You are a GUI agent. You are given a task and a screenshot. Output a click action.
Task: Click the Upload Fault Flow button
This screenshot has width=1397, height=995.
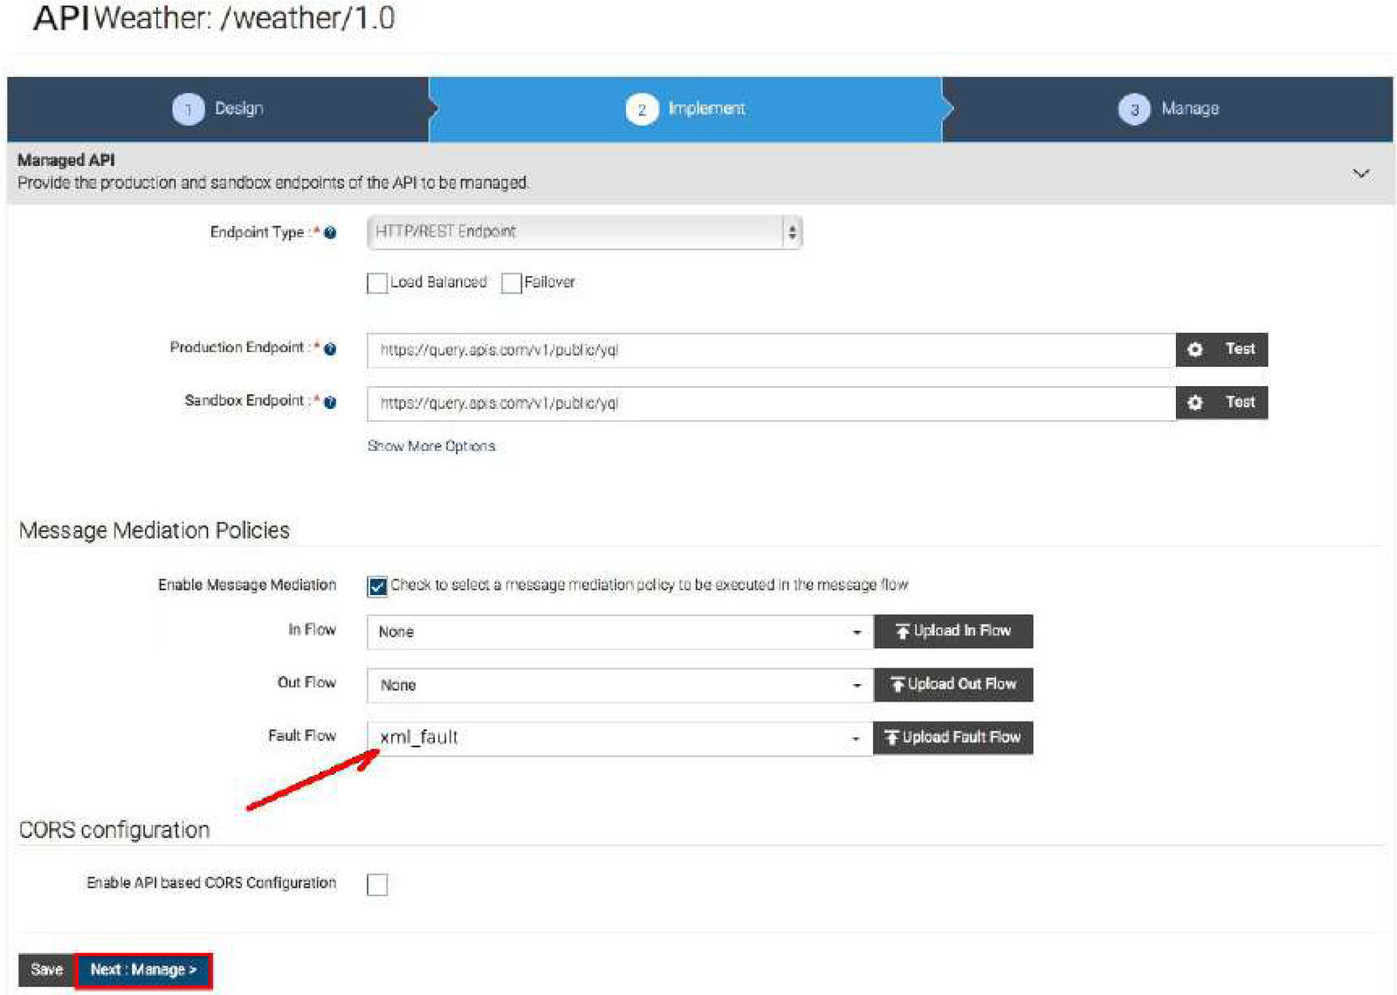click(x=953, y=738)
